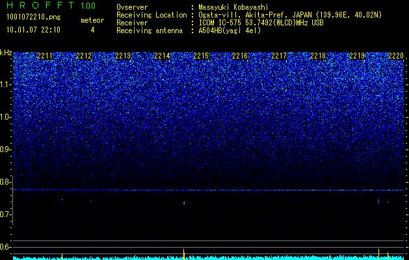Image resolution: width=409 pixels, height=260 pixels.
Task: Click the meteor count value 4
Action: coord(92,30)
